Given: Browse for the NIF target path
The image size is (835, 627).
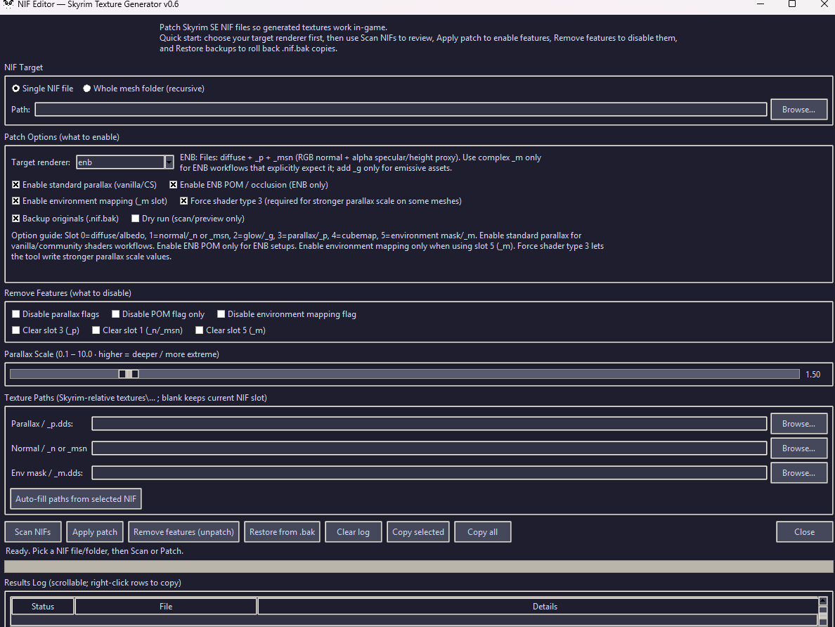Looking at the screenshot, I should (798, 110).
